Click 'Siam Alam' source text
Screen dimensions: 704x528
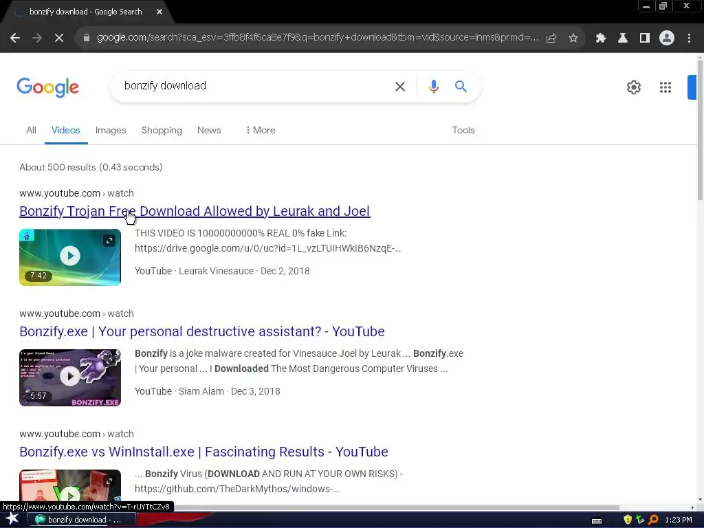click(201, 391)
